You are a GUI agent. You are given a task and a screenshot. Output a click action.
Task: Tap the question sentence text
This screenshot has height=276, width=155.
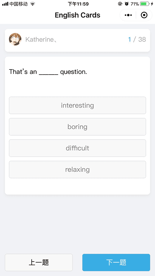(x=48, y=72)
